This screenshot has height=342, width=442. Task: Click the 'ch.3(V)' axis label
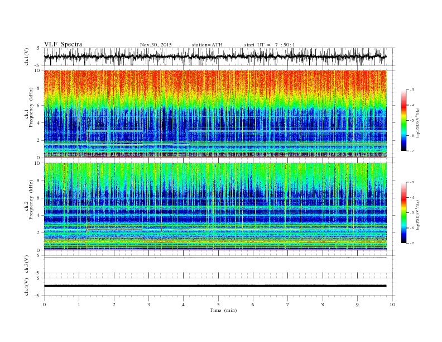point(27,264)
